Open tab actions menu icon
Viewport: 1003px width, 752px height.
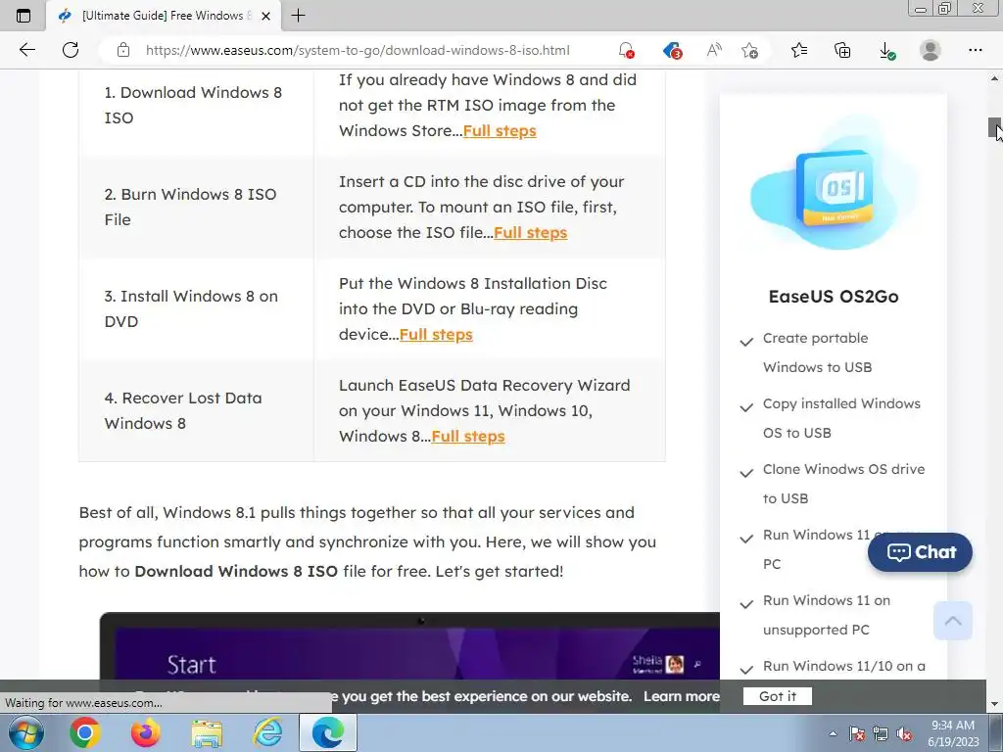pos(24,16)
